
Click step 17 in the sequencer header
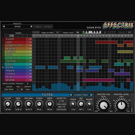click(x=84, y=36)
